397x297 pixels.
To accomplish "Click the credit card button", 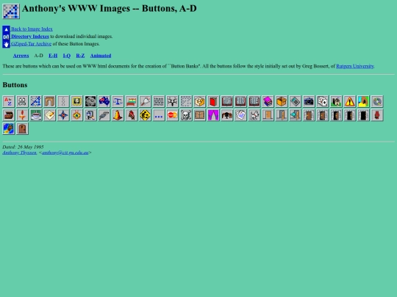I will (173, 115).
